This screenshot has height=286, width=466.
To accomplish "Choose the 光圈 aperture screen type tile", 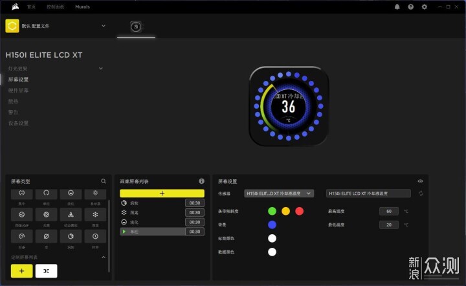I will [x=46, y=214].
